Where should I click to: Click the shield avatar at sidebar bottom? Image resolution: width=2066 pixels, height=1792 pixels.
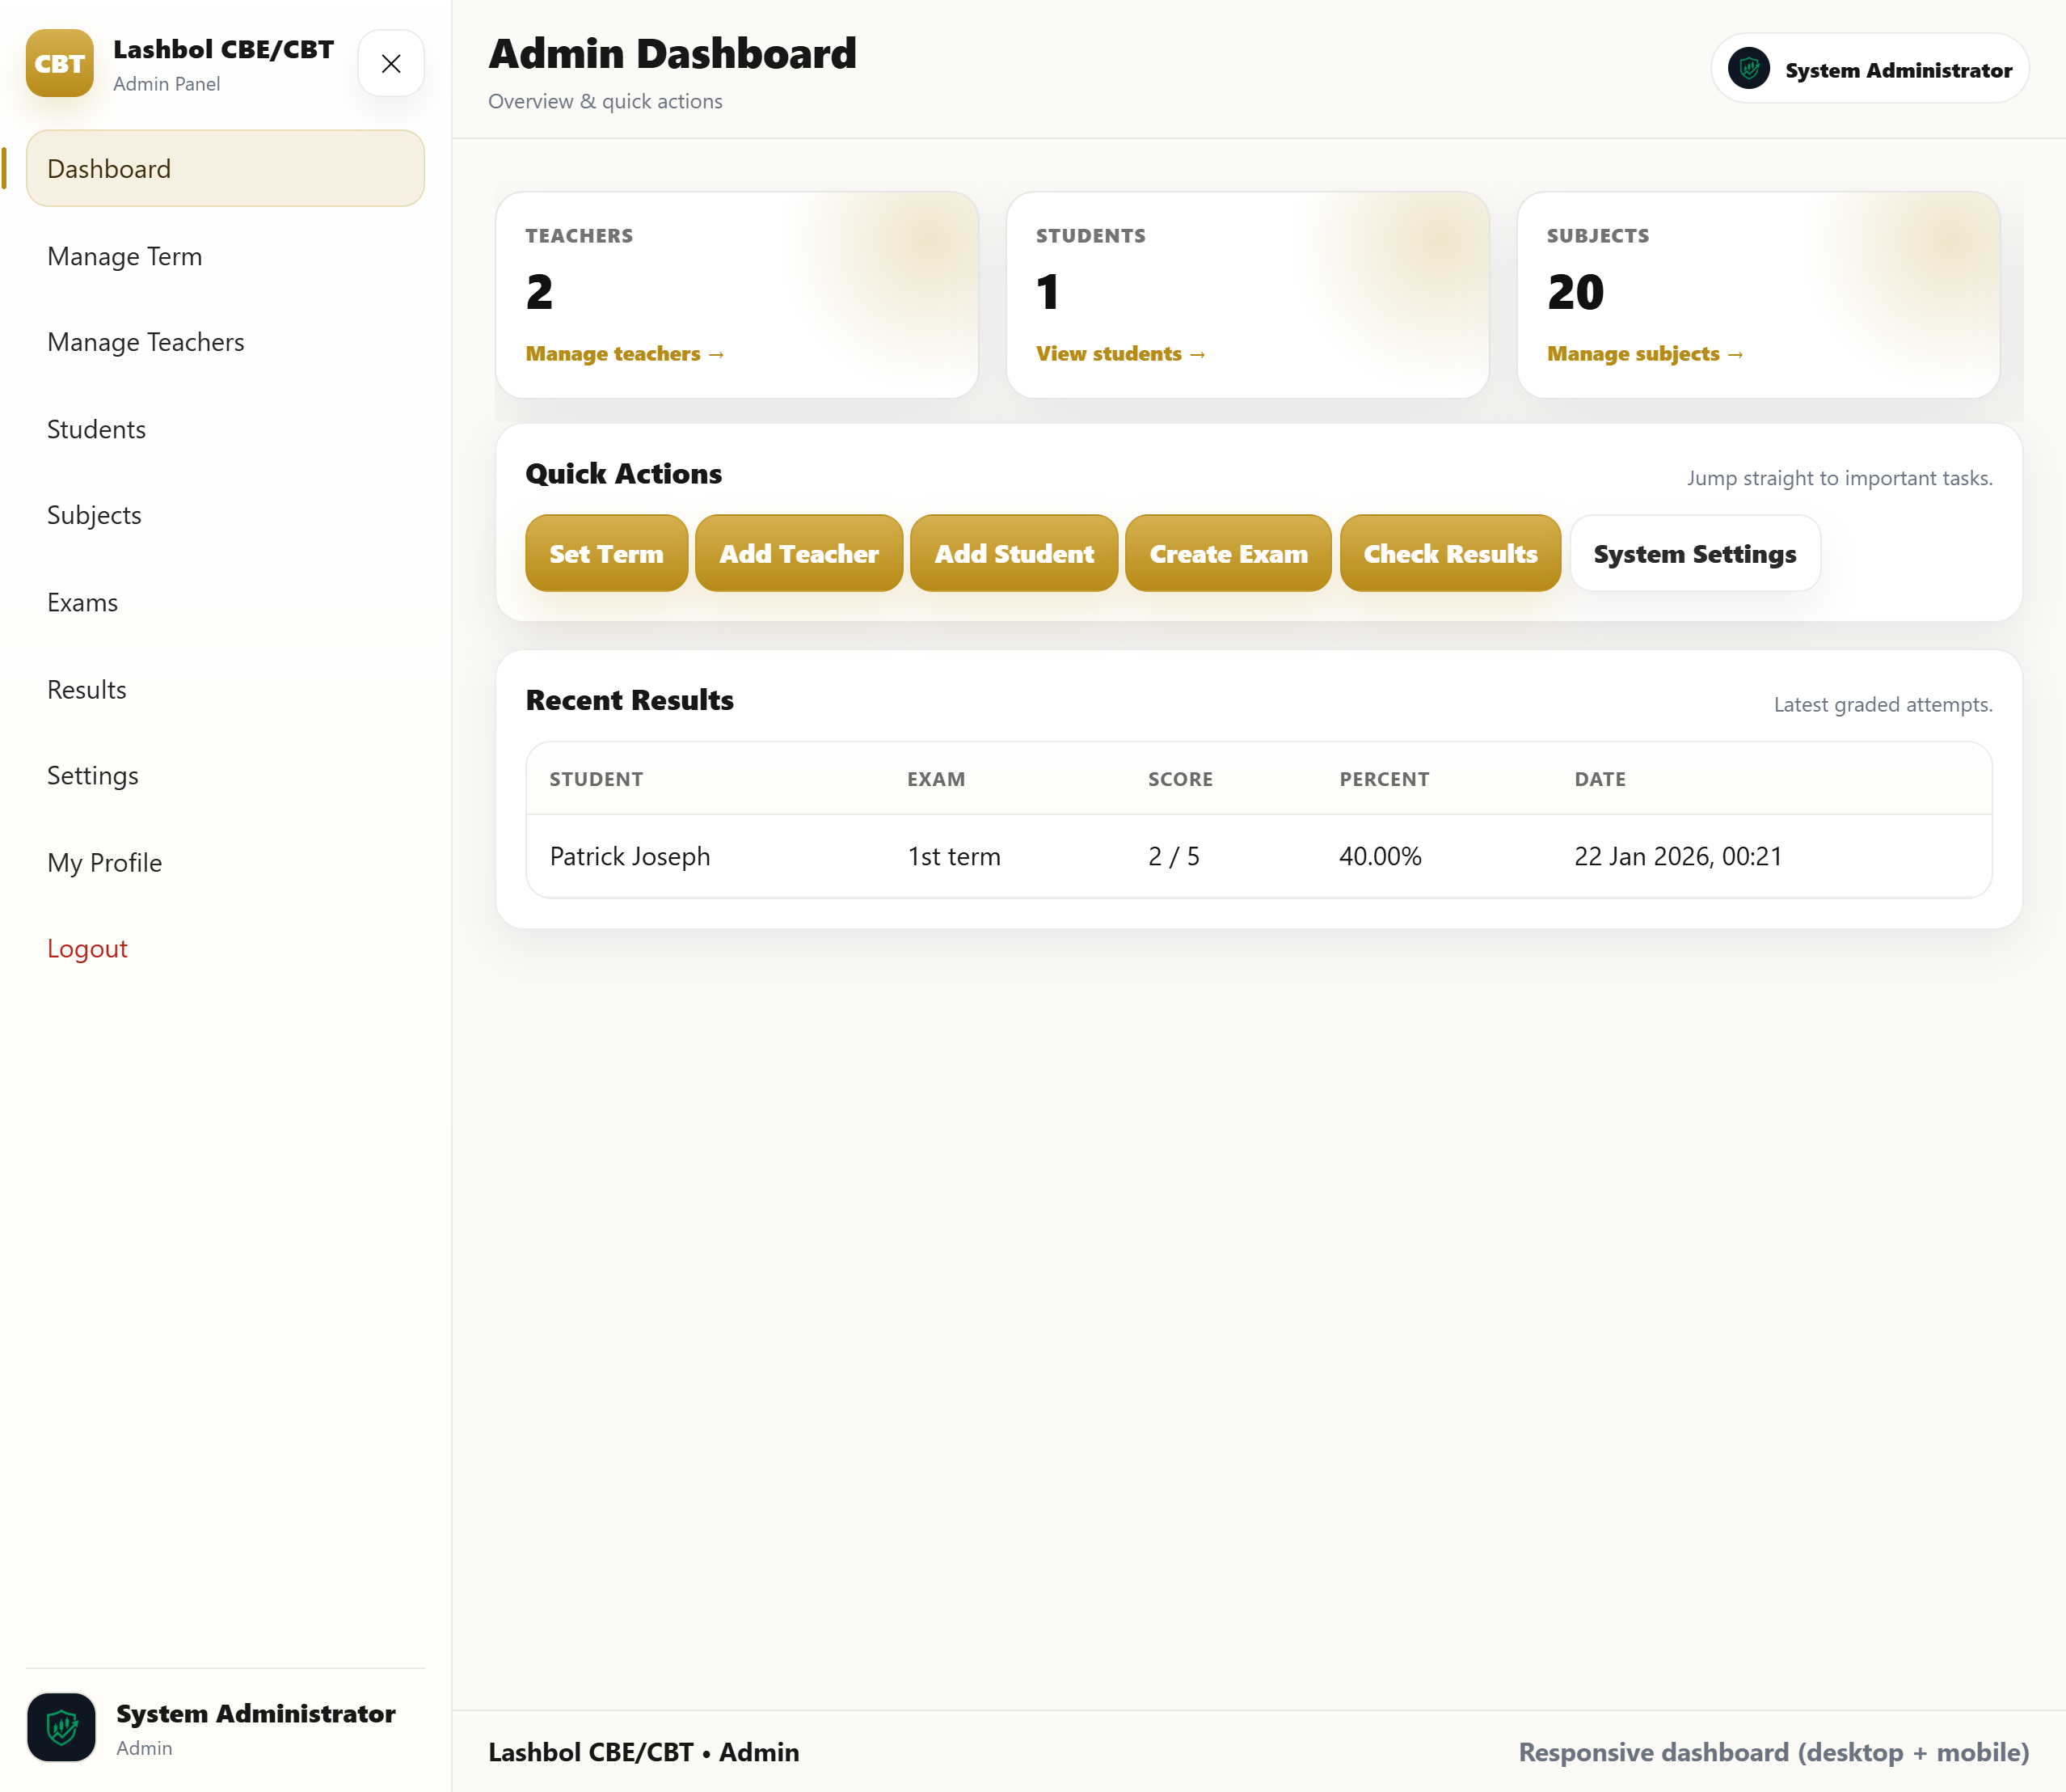(62, 1727)
